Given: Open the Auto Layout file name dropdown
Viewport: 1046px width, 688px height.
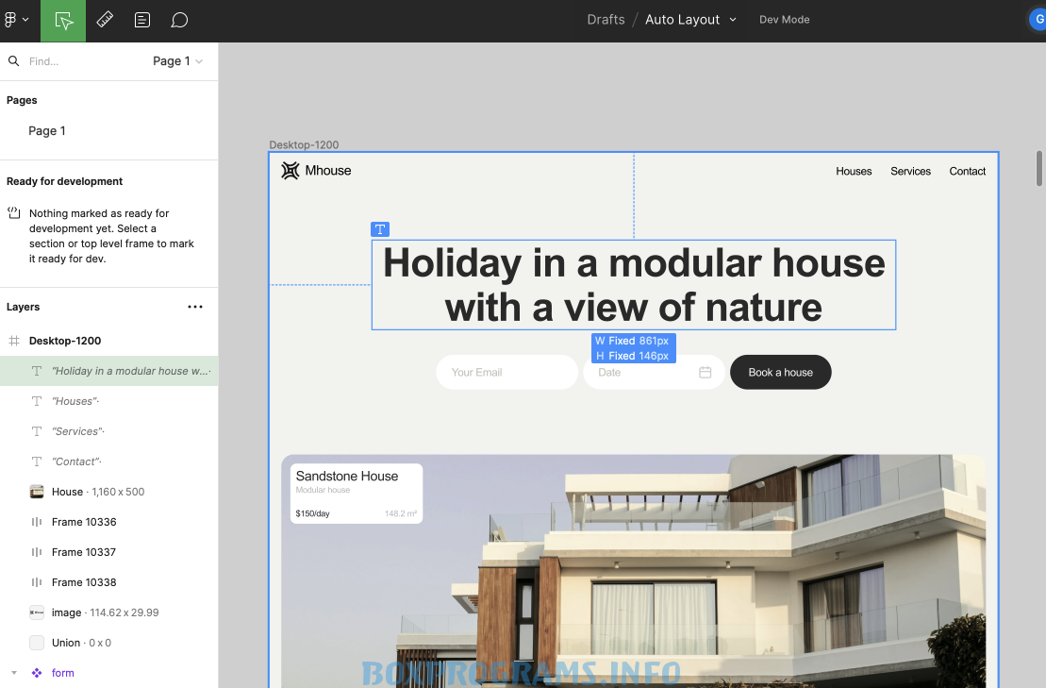Looking at the screenshot, I should tap(690, 20).
